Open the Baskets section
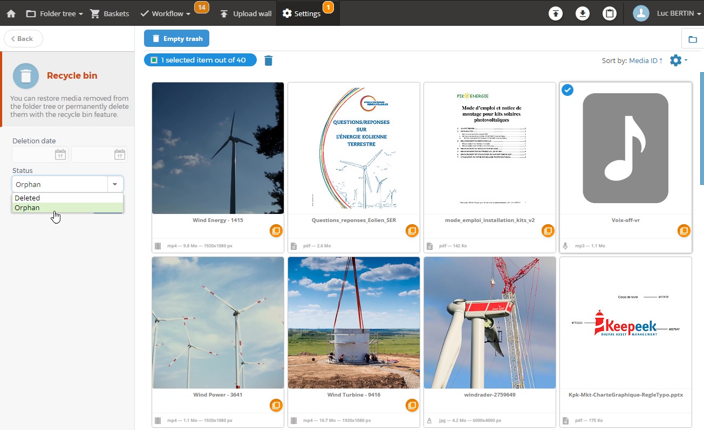The height and width of the screenshot is (430, 704). (x=110, y=13)
